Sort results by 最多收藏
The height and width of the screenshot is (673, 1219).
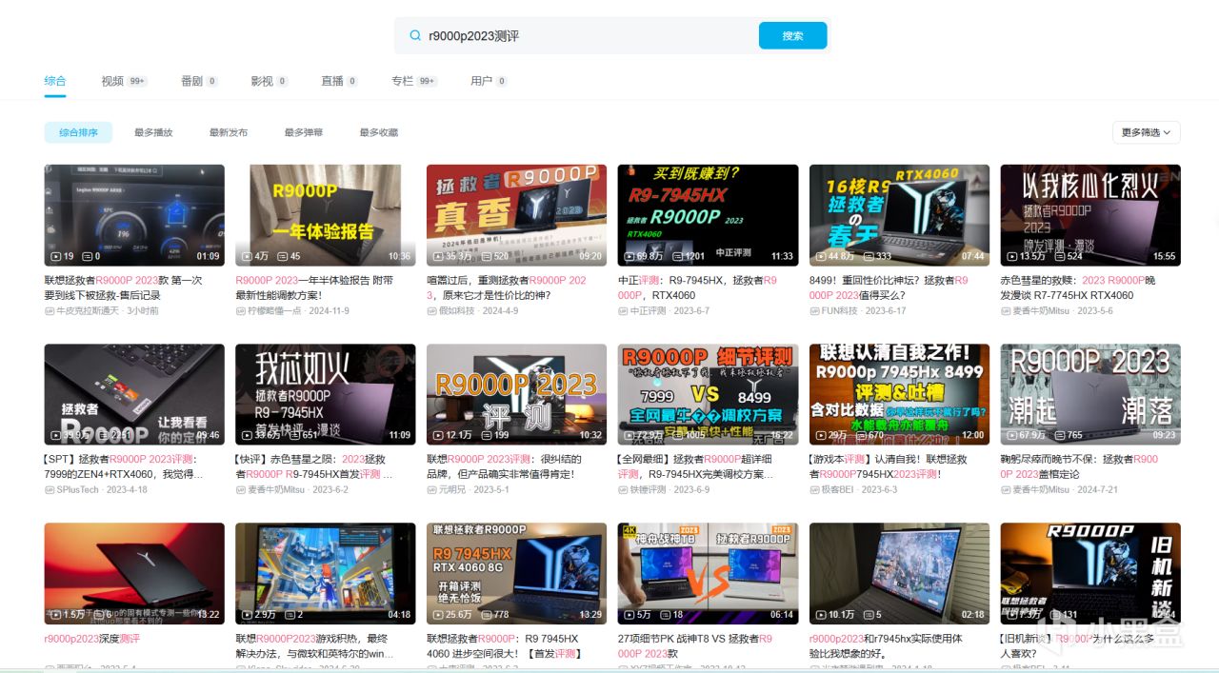pos(378,132)
